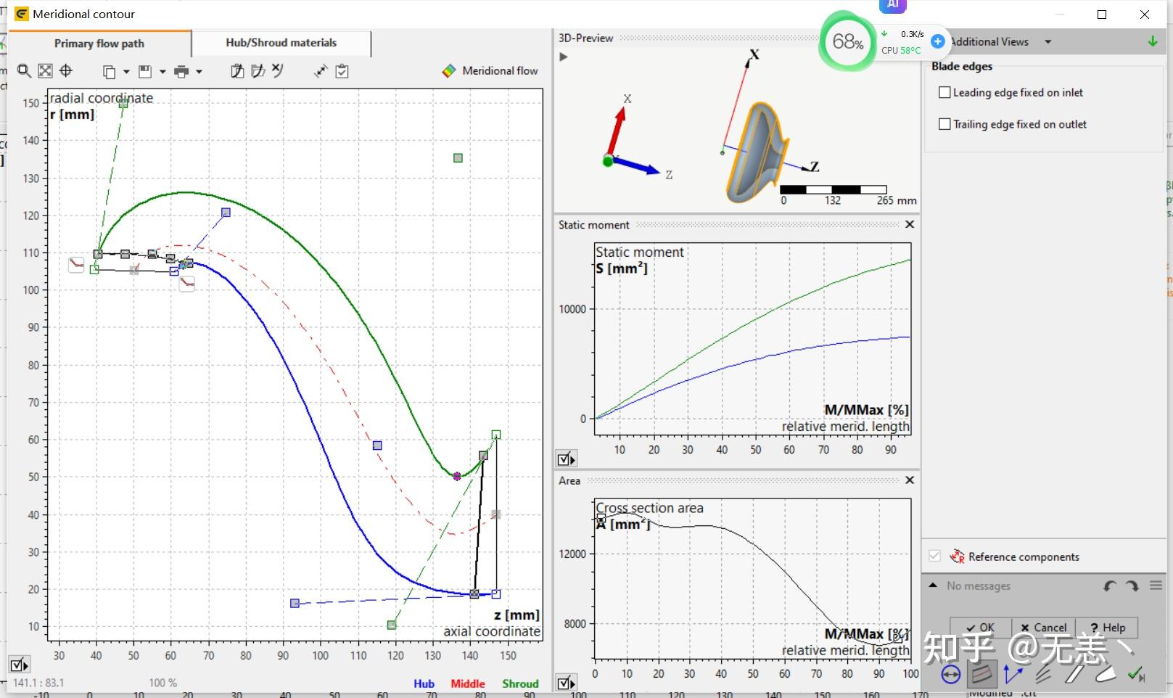1173x698 pixels.
Task: Toggle the Reference components checkbox
Action: click(x=934, y=556)
